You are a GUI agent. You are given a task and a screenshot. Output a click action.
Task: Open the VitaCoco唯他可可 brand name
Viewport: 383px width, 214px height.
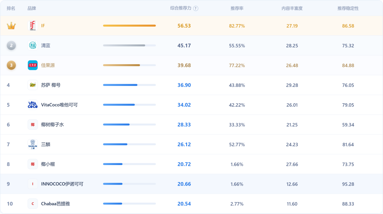pos(59,105)
